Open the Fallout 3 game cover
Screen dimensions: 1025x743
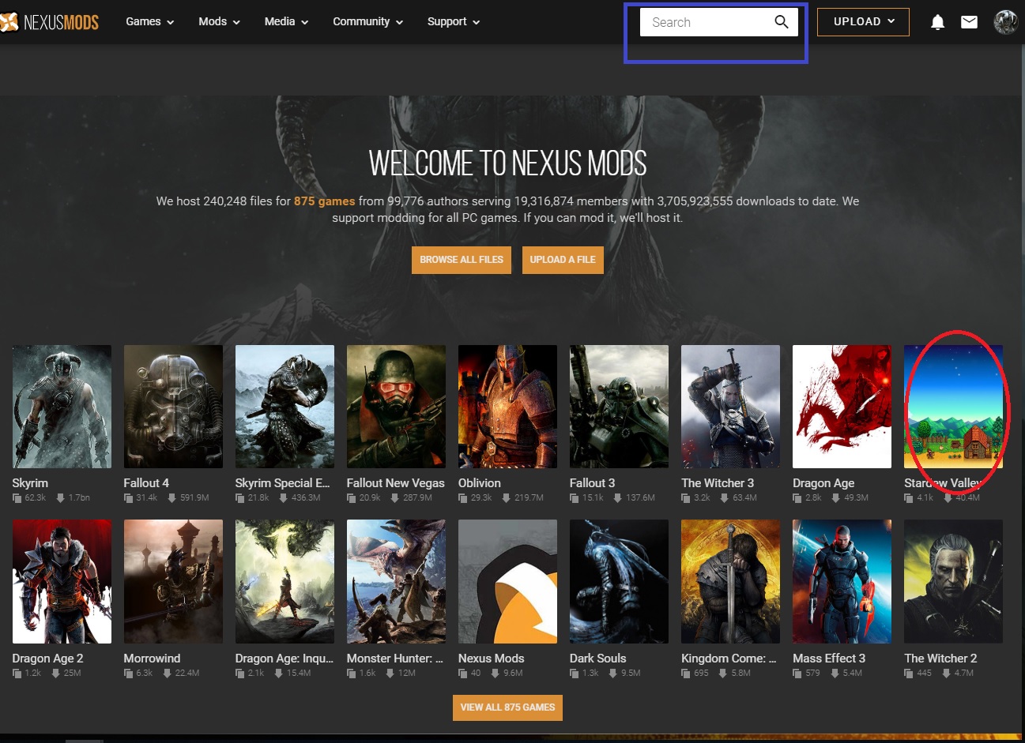[619, 407]
